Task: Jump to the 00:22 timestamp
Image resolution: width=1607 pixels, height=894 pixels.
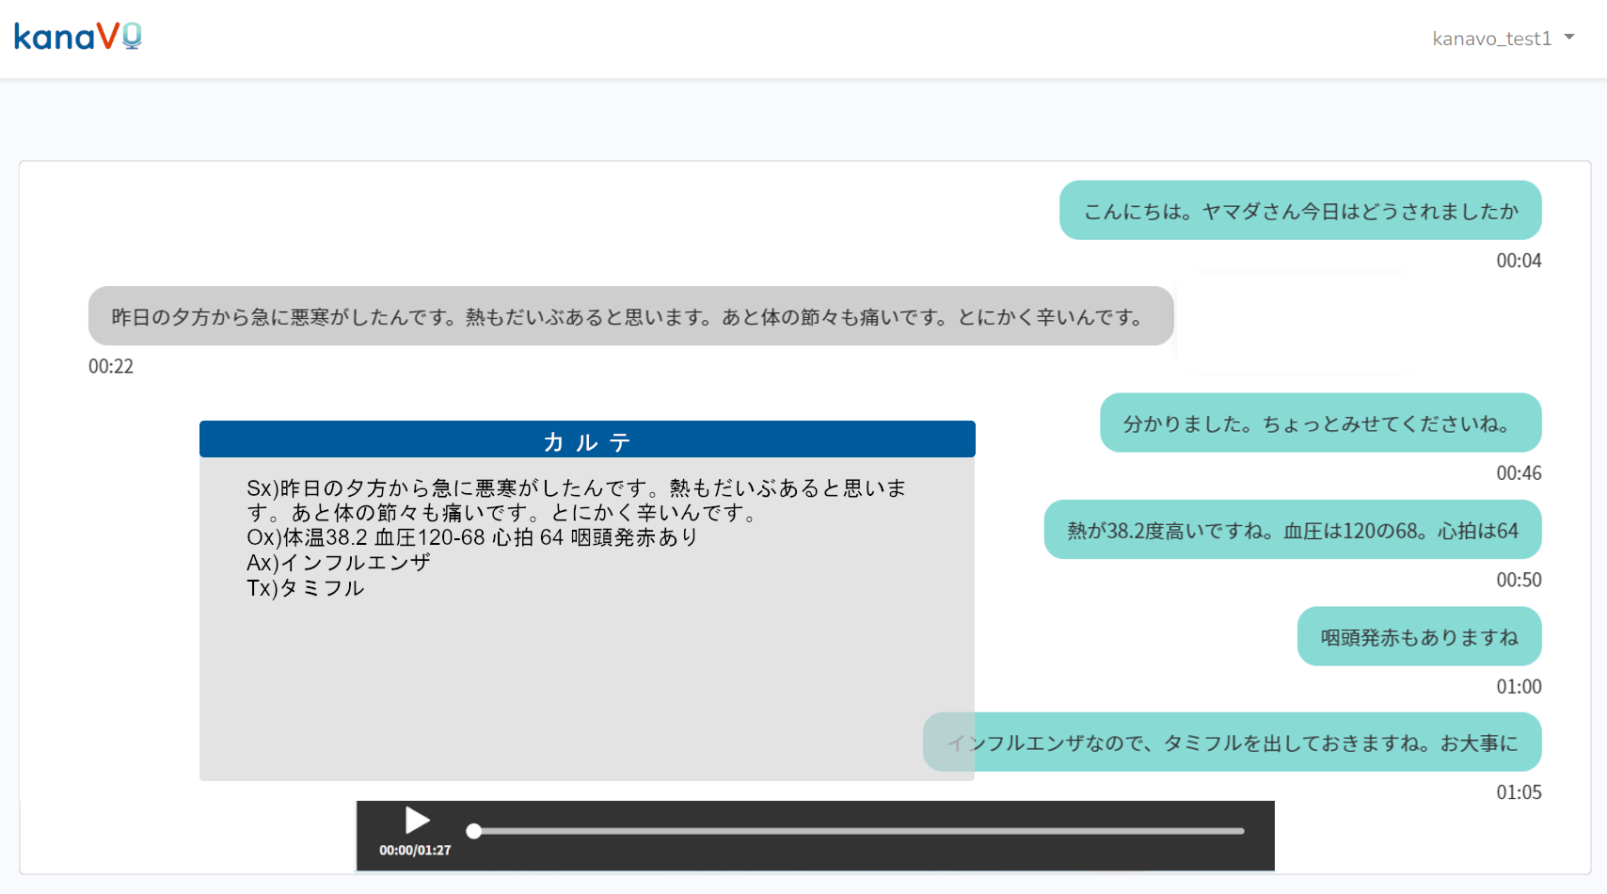Action: pos(111,367)
